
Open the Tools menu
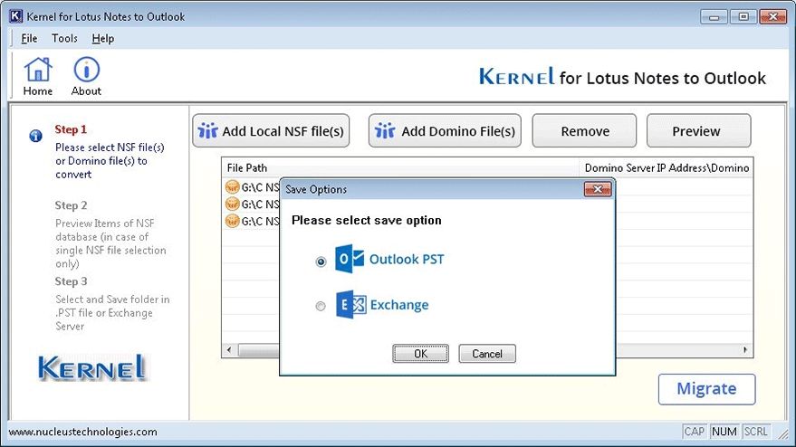(x=64, y=39)
